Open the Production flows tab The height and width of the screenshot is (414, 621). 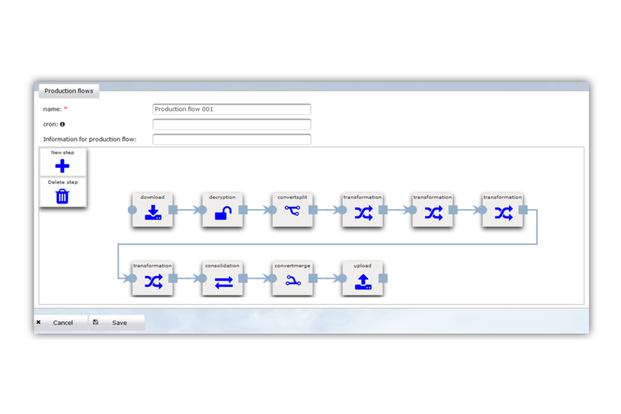[69, 91]
